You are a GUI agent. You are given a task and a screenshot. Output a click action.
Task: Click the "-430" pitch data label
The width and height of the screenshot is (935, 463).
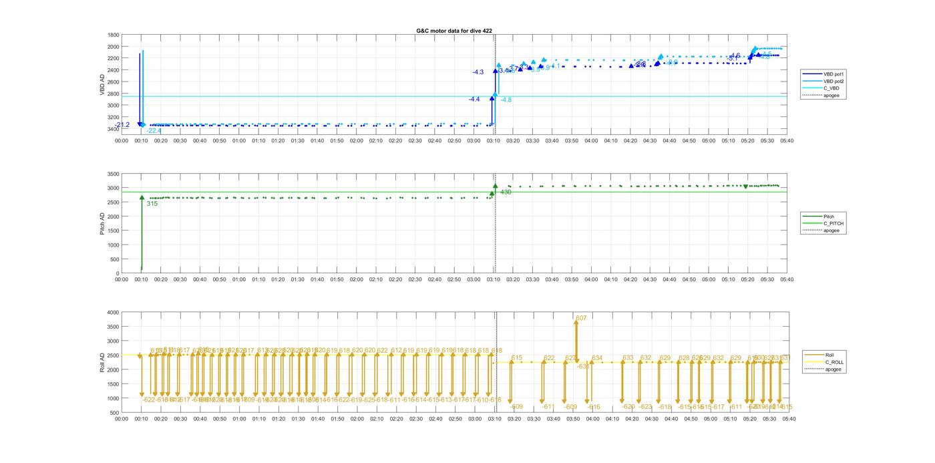click(x=505, y=192)
